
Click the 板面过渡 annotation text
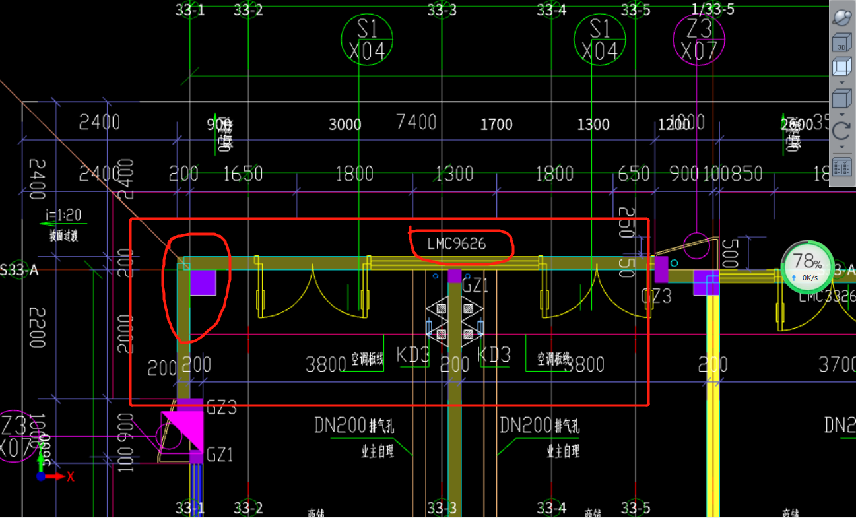coord(64,236)
